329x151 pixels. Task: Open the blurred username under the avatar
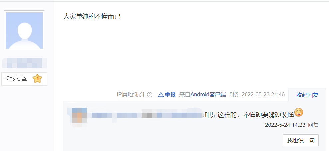click(x=24, y=63)
